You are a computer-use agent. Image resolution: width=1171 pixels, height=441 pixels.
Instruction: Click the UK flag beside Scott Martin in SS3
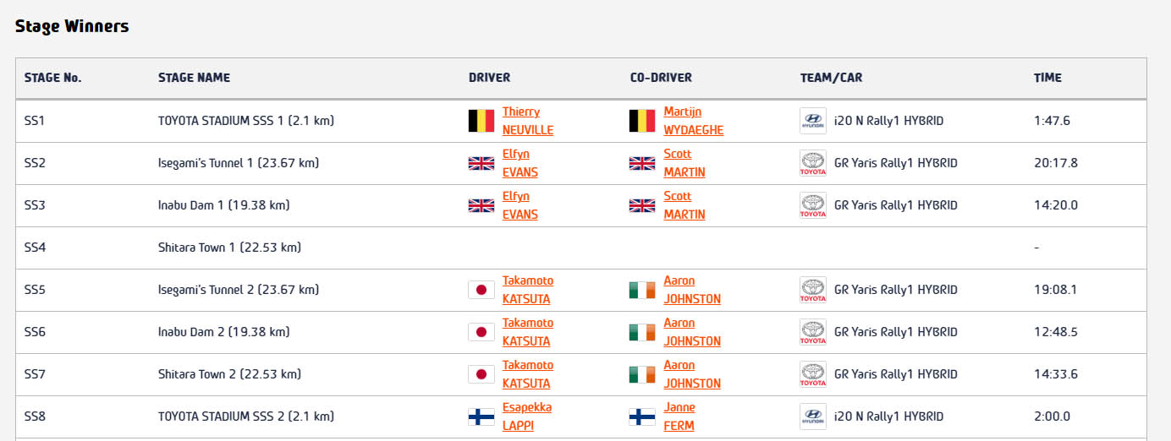pyautogui.click(x=642, y=205)
